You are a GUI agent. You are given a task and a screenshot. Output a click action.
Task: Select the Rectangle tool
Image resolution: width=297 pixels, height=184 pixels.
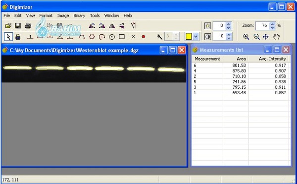pyautogui.click(x=122, y=37)
